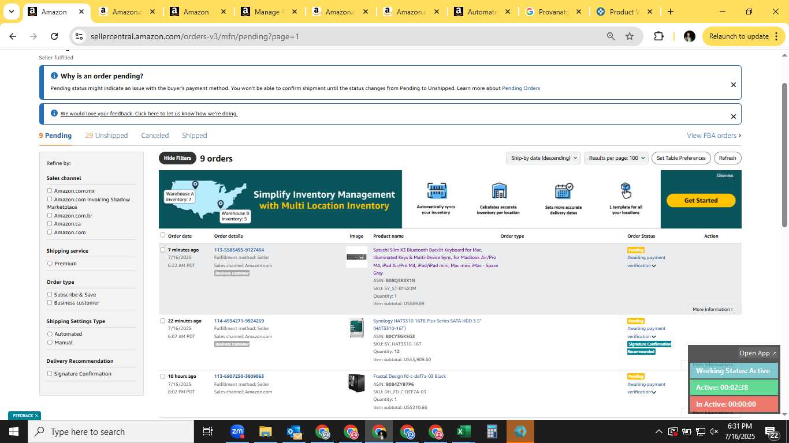The width and height of the screenshot is (789, 443).
Task: Open the Chrome profile avatar
Action: [689, 36]
